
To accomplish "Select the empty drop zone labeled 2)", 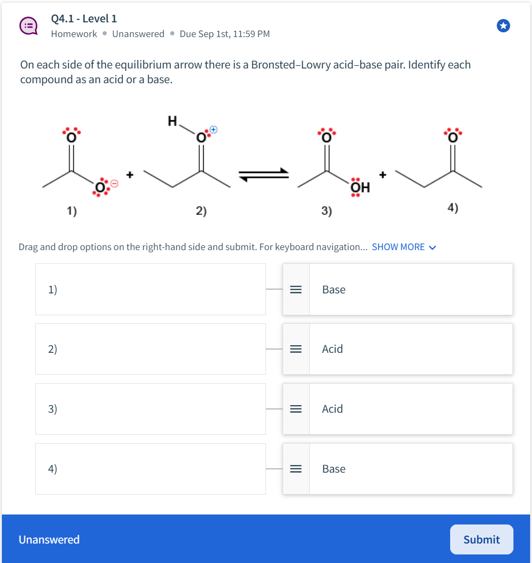I will [150, 349].
